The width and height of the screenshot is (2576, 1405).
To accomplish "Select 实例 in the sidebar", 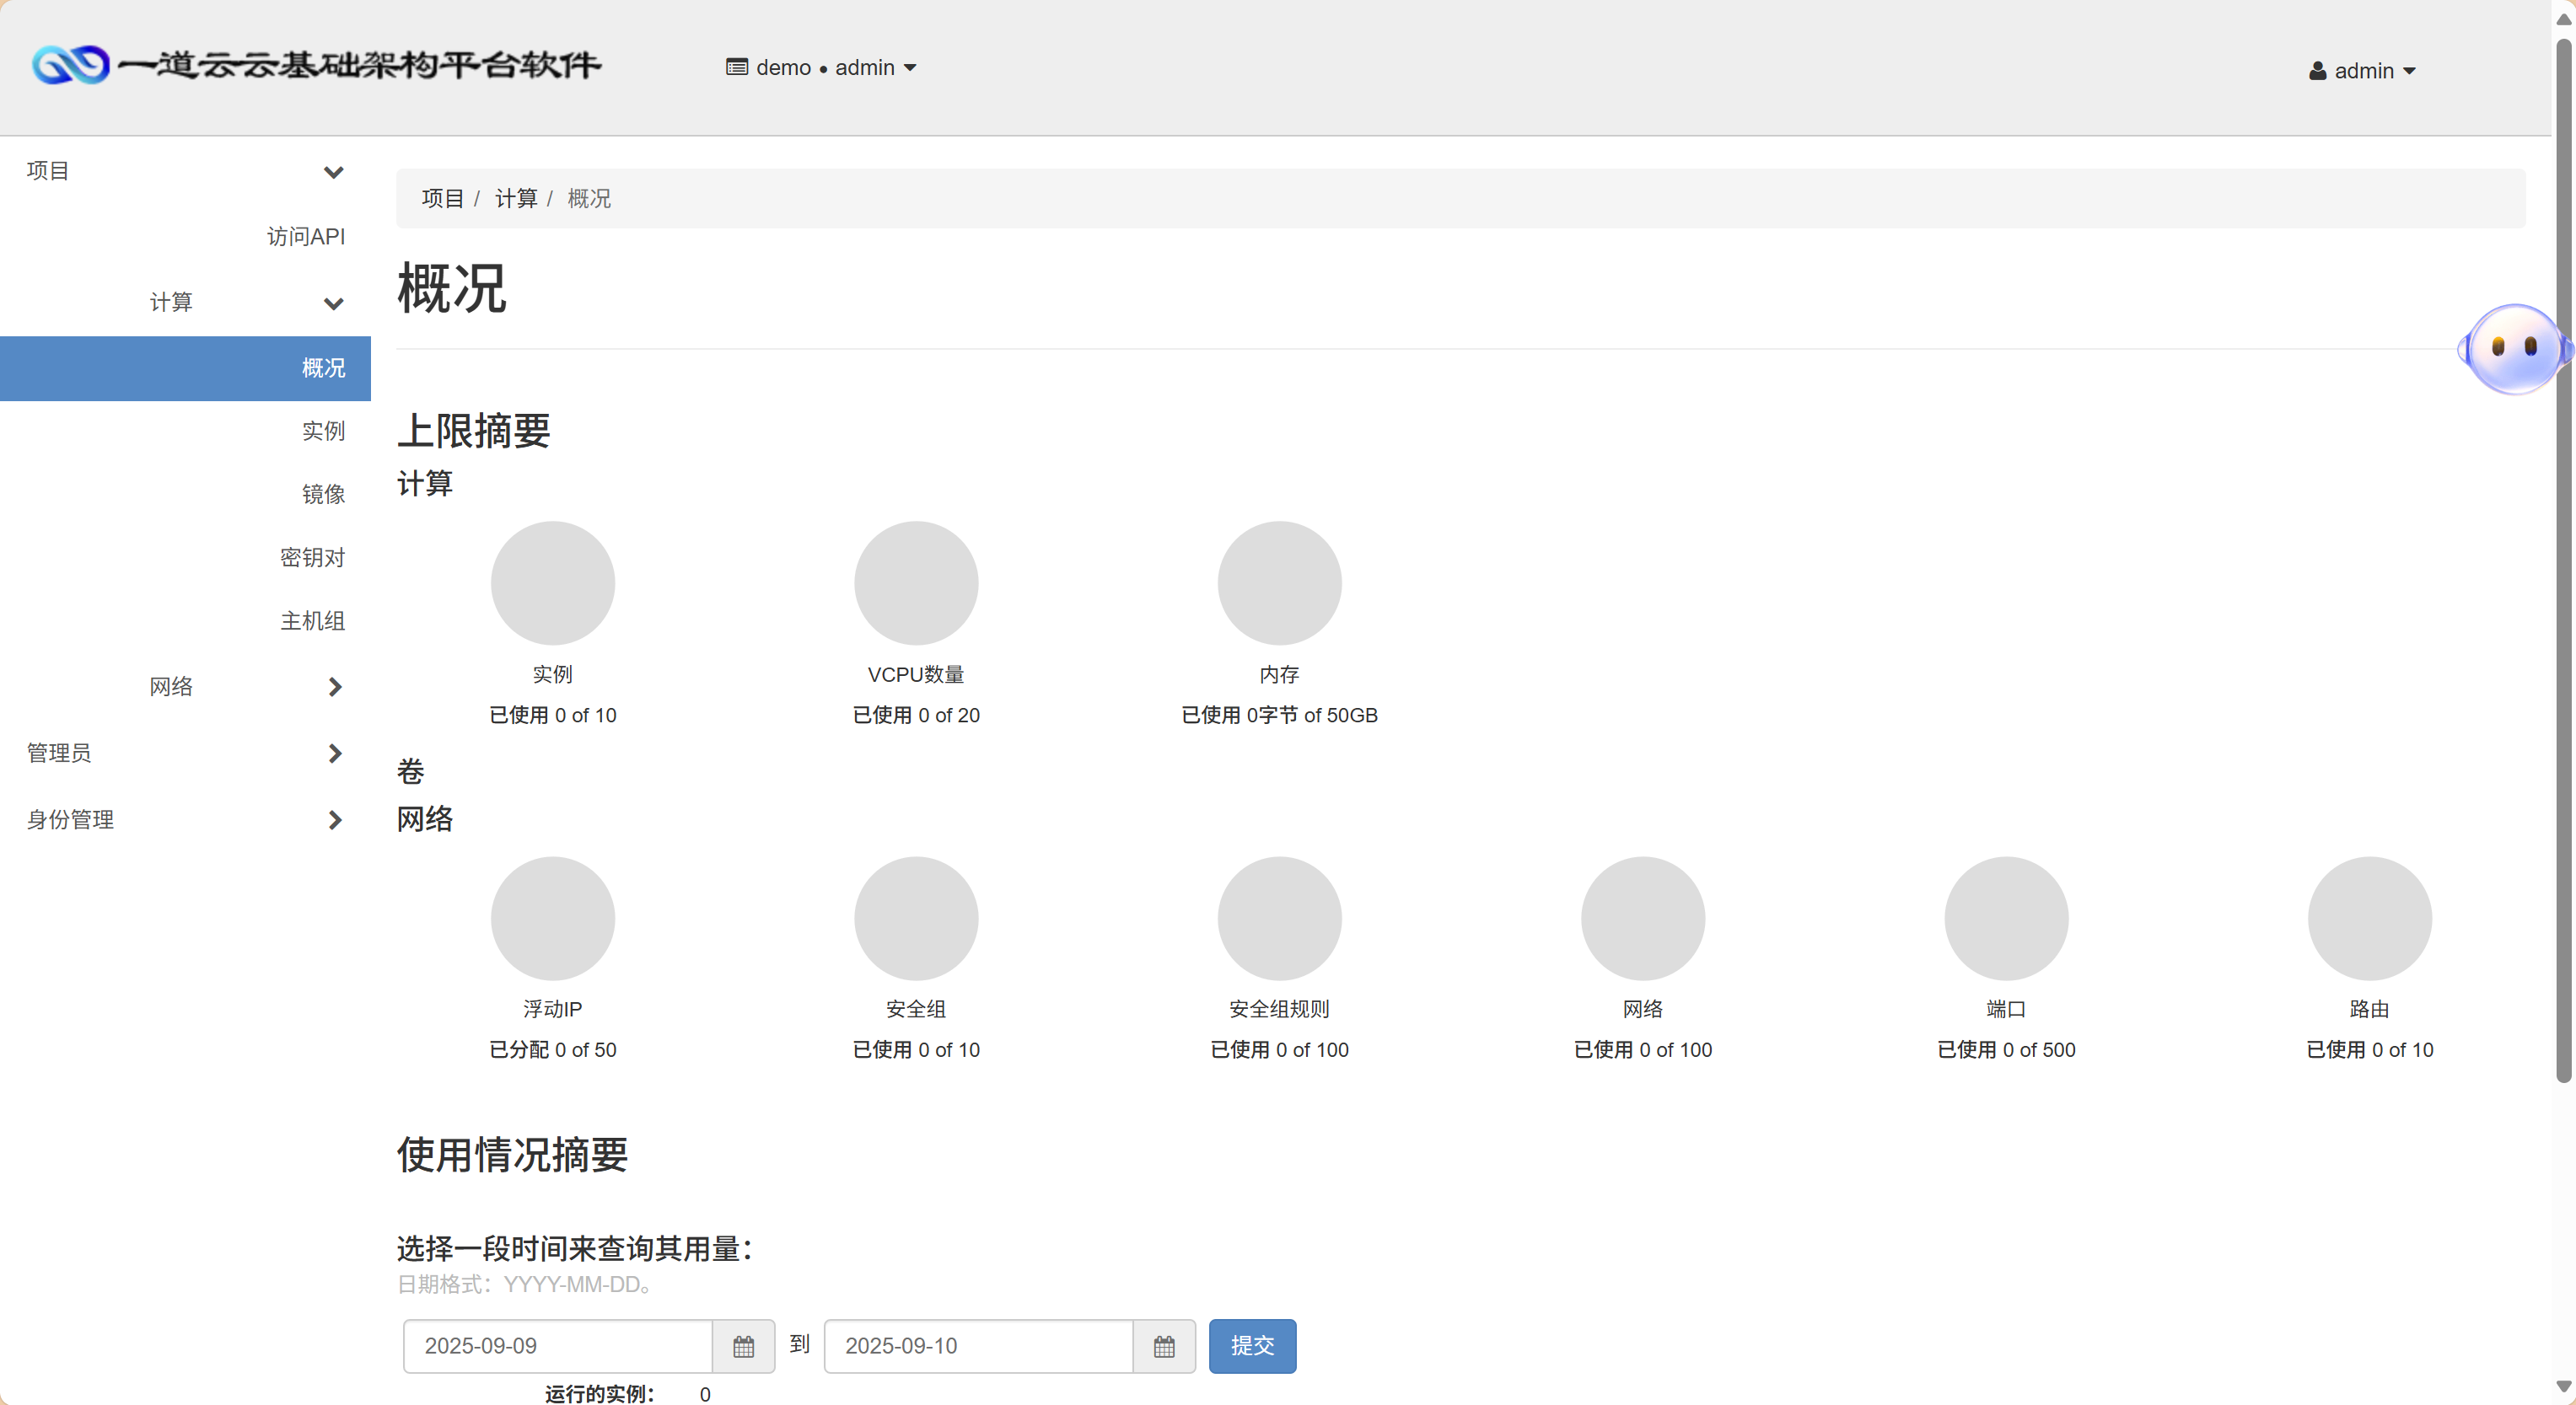I will click(323, 431).
